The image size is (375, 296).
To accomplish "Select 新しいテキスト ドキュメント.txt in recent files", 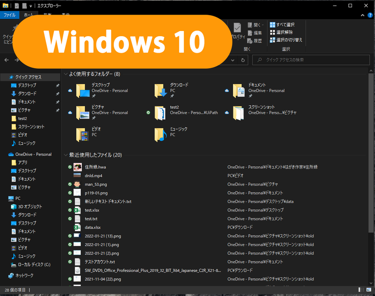I will [x=108, y=202].
